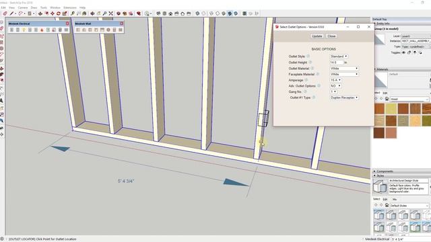Click info icon beside Outlet Style
This screenshot has height=242, width=431.
308,56
